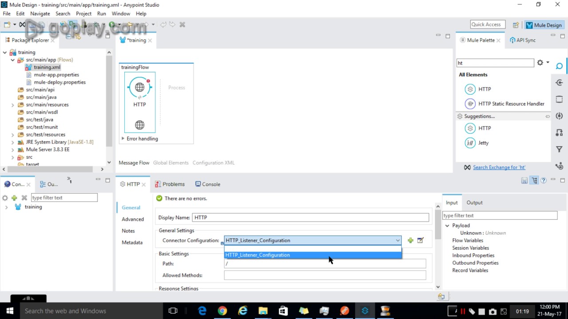This screenshot has width=568, height=319.
Task: Open the Connector Configuration dropdown arrow
Action: coord(398,241)
